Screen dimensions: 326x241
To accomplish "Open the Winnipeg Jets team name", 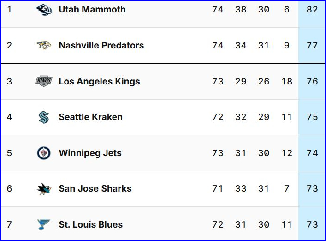I will (x=90, y=153).
